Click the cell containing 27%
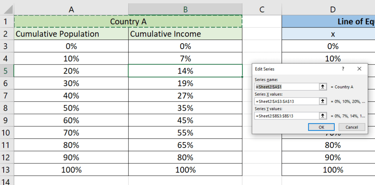Screen dimensions: 375x185 [x=185, y=96]
